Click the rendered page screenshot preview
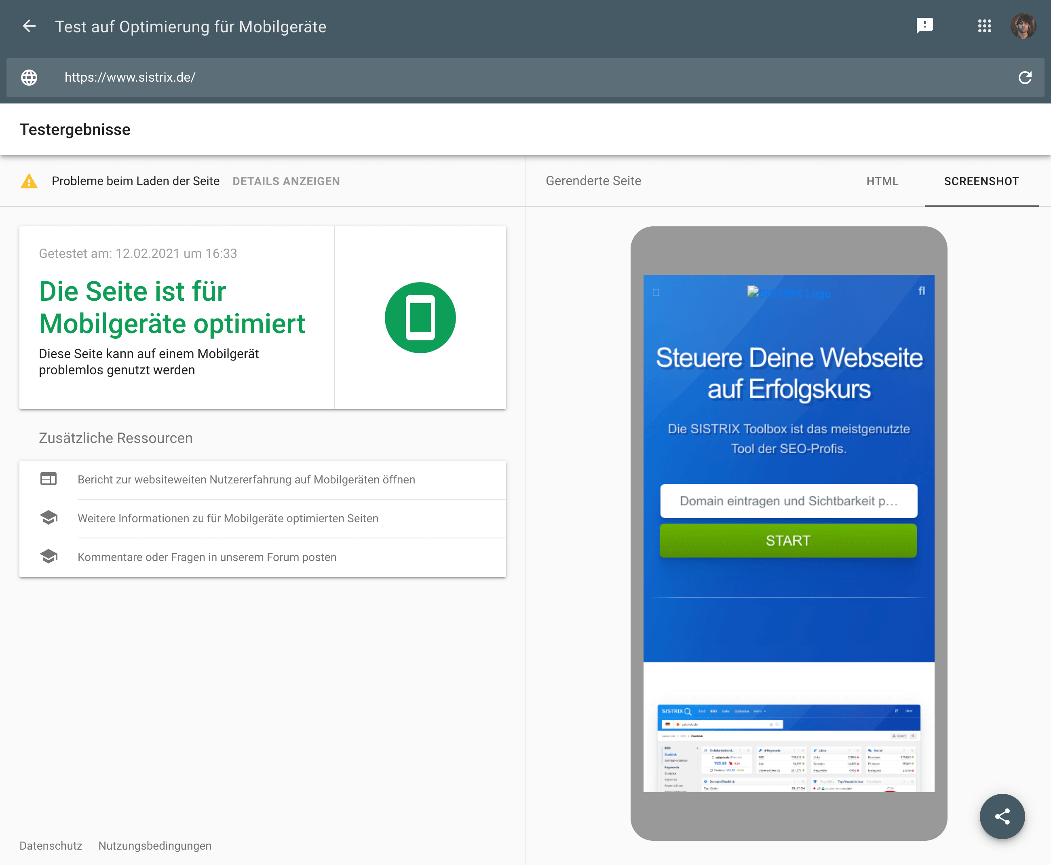Screen dimensions: 1051x865 (x=788, y=533)
